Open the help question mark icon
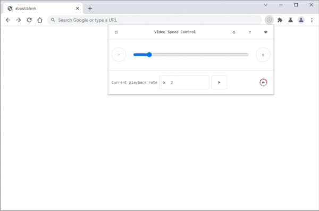 point(250,32)
